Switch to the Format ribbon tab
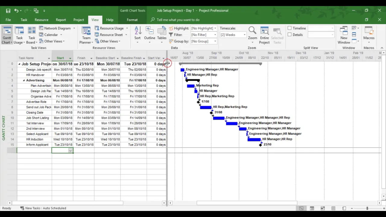The image size is (386, 217). tap(132, 20)
